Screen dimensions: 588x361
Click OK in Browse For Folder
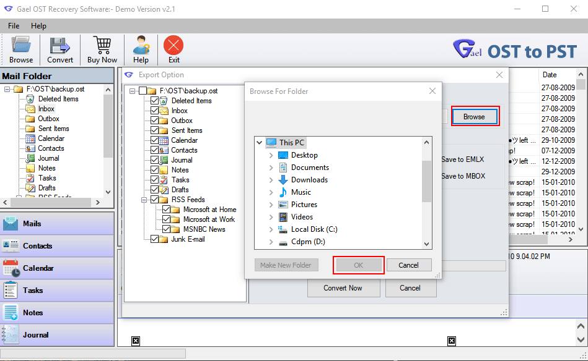click(359, 265)
